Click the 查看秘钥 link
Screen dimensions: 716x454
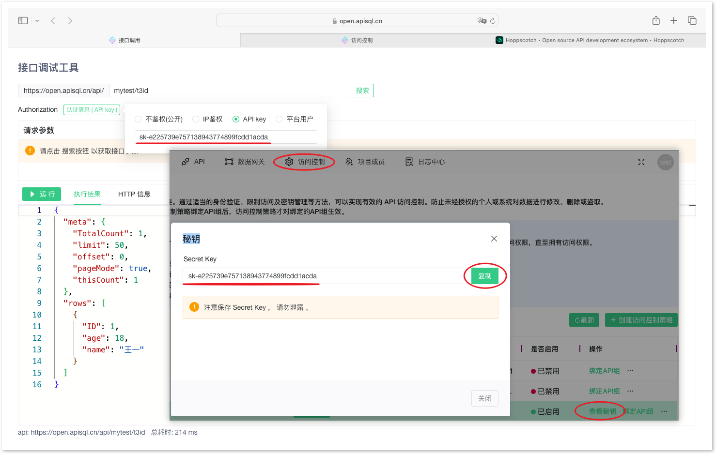603,411
